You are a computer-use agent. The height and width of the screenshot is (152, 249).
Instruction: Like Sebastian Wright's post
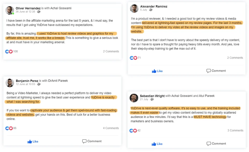point(157,144)
